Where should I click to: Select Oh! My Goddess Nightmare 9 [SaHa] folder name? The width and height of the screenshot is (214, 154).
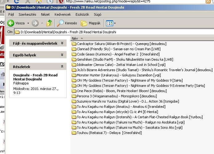(x=130, y=80)
